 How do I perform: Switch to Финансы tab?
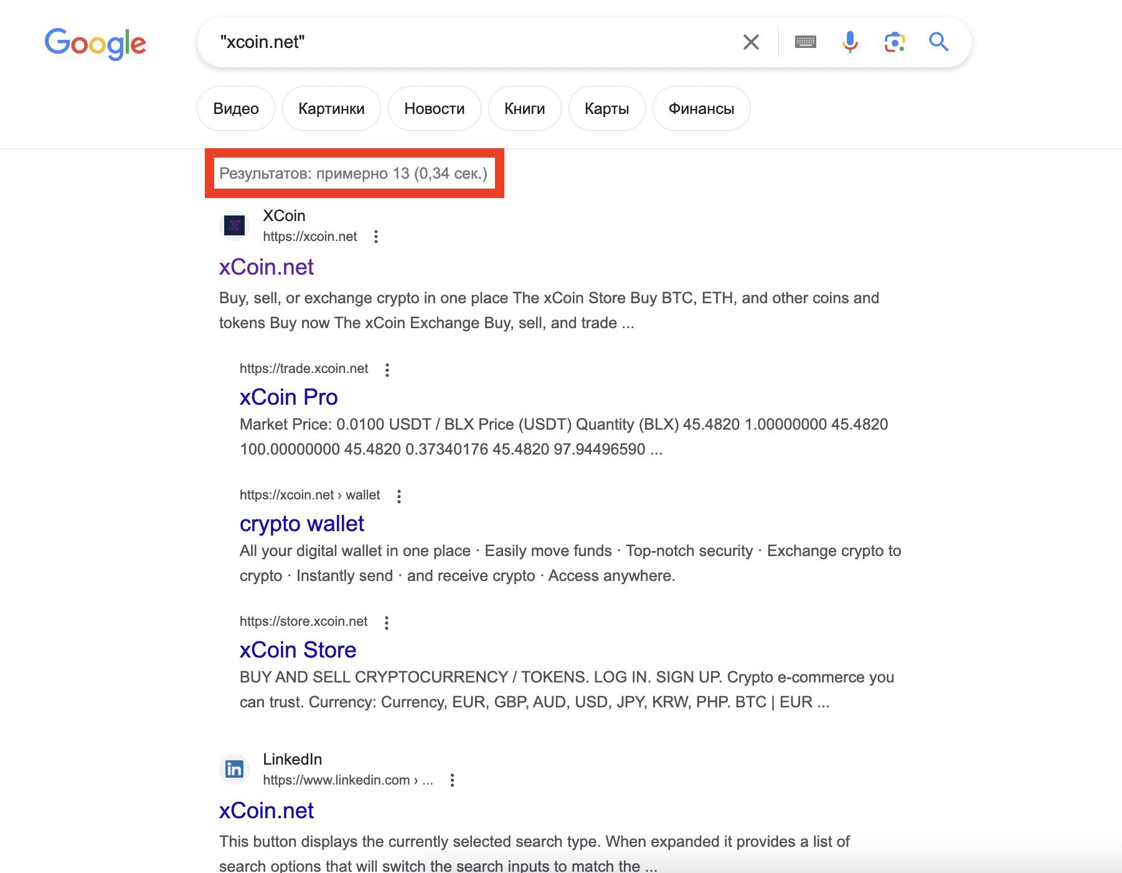702,108
